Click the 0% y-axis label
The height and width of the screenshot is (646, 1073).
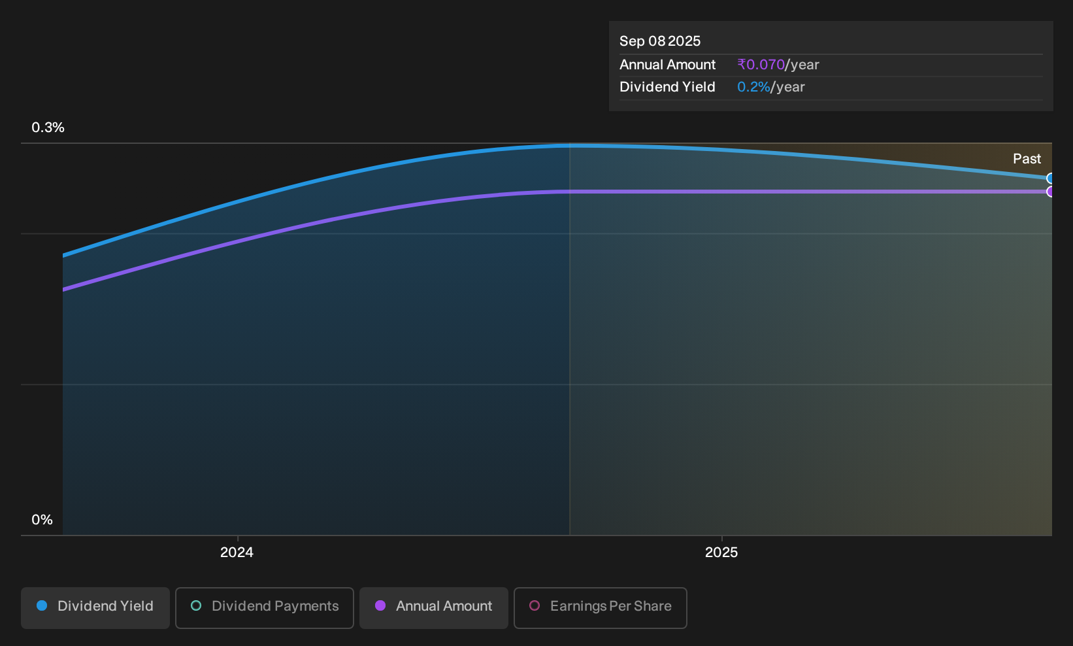tap(42, 520)
